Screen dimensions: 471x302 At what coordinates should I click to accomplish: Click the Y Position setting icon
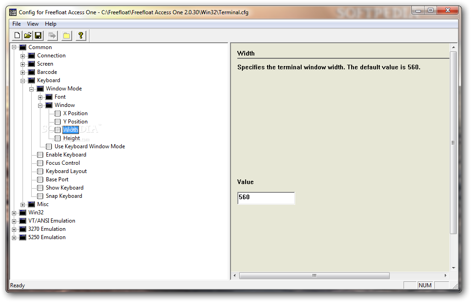coord(57,122)
